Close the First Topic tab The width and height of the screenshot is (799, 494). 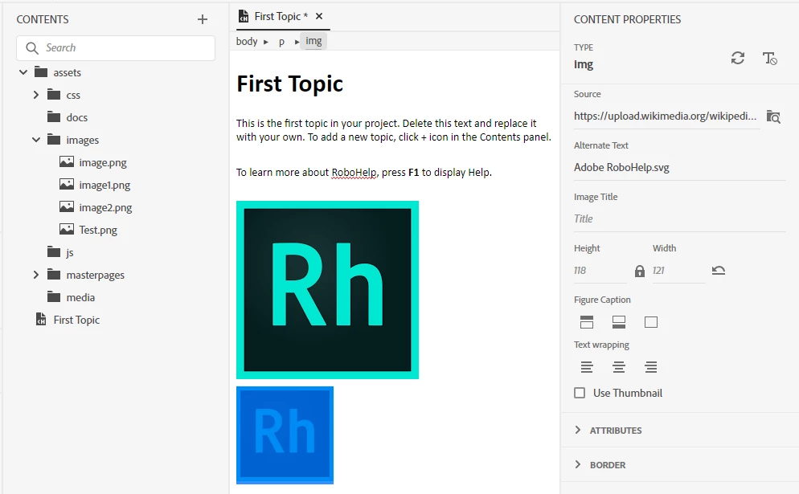(x=319, y=16)
